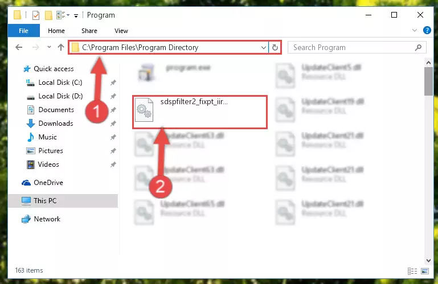Screen dimensions: 438x284
Task: Click the forward navigation arrow
Action: tap(35, 47)
